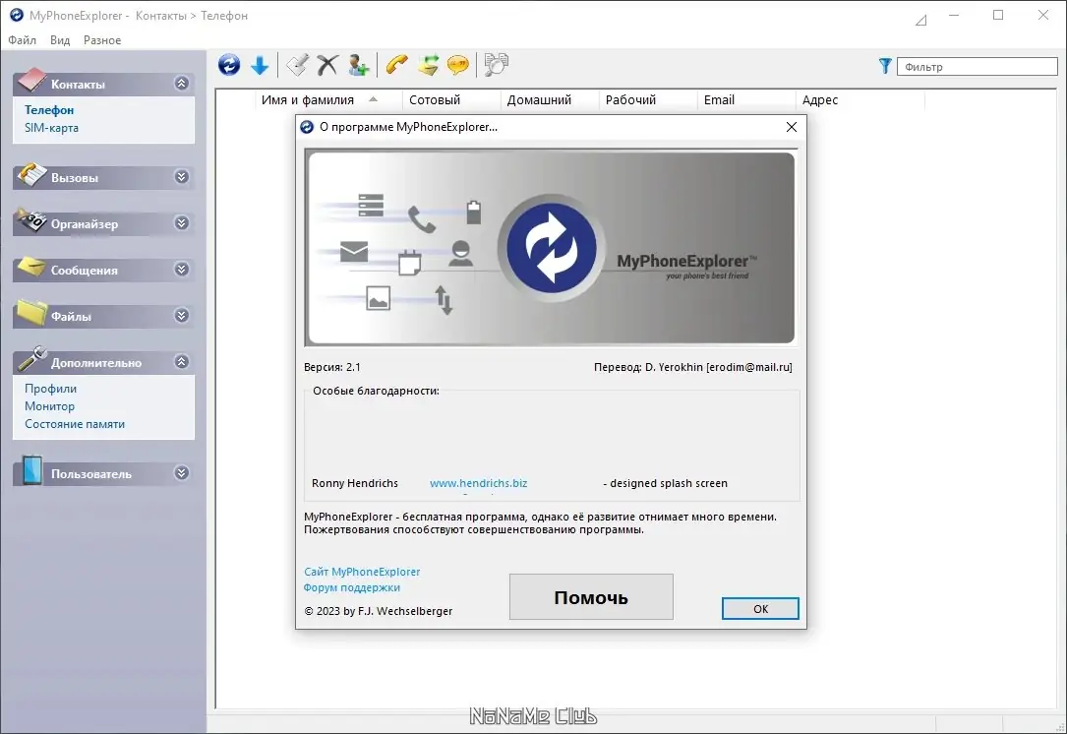The width and height of the screenshot is (1067, 734).
Task: Click the copyright F.J. Wechselberger text
Action: click(378, 611)
